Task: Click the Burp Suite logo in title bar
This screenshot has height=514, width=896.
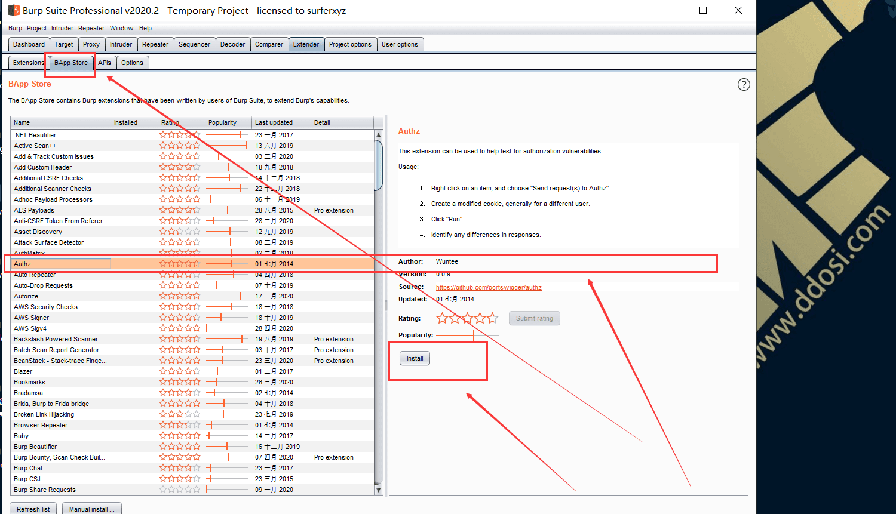Action: pyautogui.click(x=13, y=10)
